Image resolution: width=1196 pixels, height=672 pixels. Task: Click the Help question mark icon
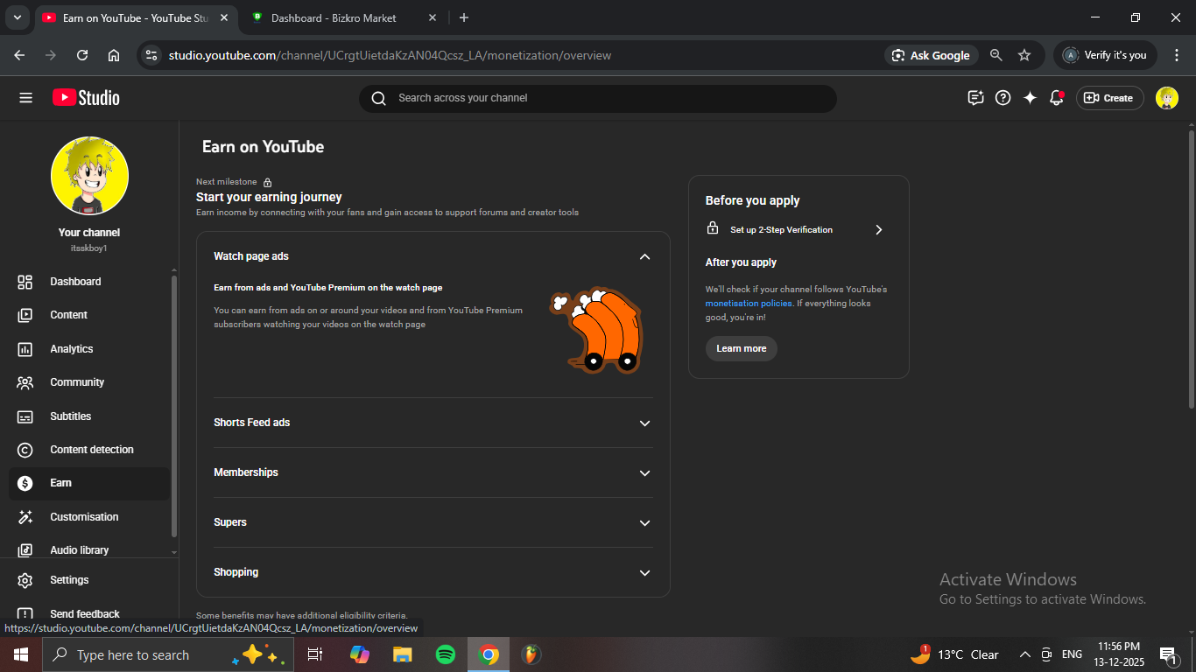[x=1003, y=98]
